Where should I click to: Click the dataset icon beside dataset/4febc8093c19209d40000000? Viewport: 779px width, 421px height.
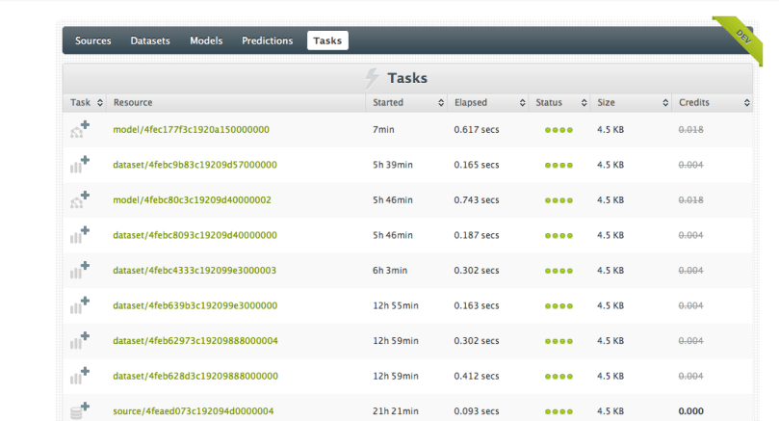(x=79, y=235)
